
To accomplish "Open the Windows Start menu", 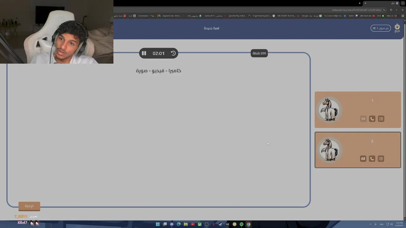I will click(x=158, y=224).
